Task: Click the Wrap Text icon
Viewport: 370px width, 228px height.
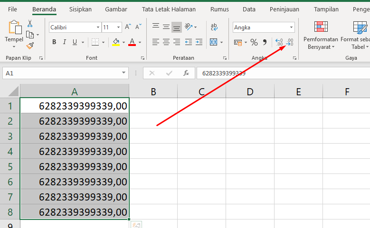Action: [x=214, y=27]
